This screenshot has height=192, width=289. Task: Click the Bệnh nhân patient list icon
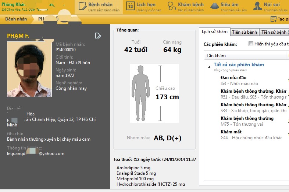pyautogui.click(x=82, y=7)
